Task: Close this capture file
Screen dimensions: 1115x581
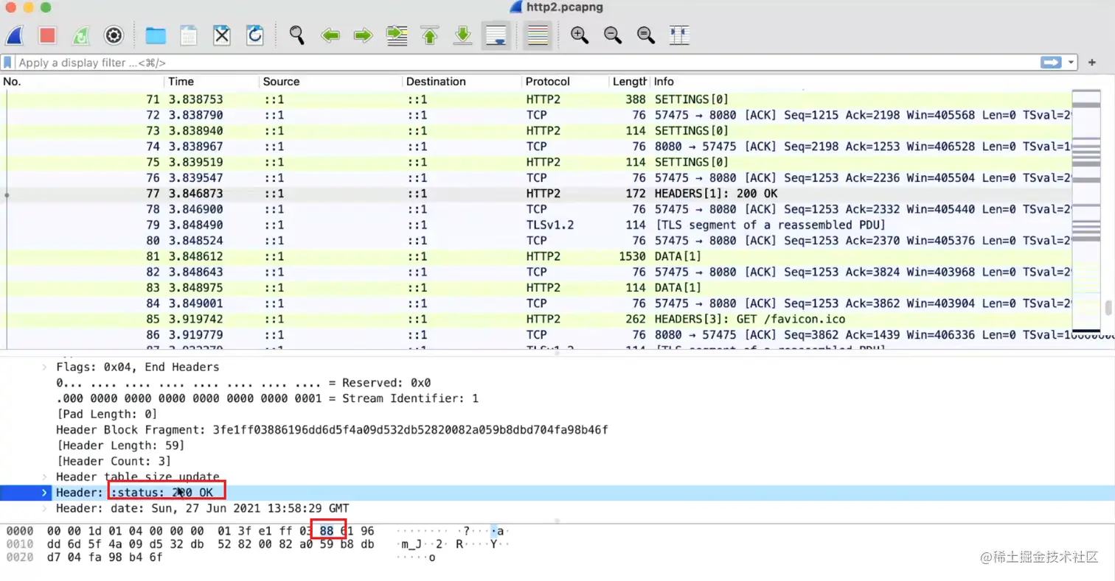Action: pyautogui.click(x=222, y=35)
